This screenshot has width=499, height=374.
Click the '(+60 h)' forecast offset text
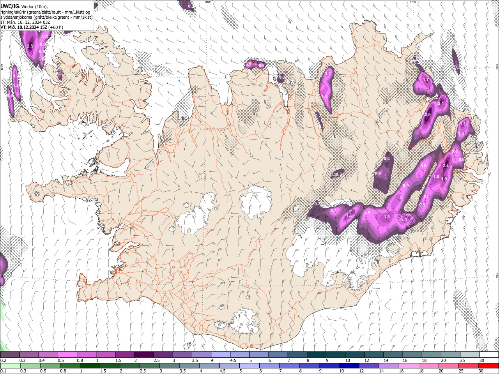(x=56, y=27)
